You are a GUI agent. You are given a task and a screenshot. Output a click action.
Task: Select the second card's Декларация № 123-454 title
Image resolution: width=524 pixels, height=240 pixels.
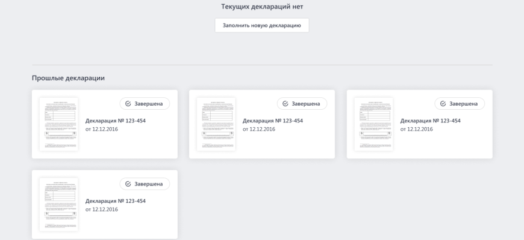coord(273,121)
